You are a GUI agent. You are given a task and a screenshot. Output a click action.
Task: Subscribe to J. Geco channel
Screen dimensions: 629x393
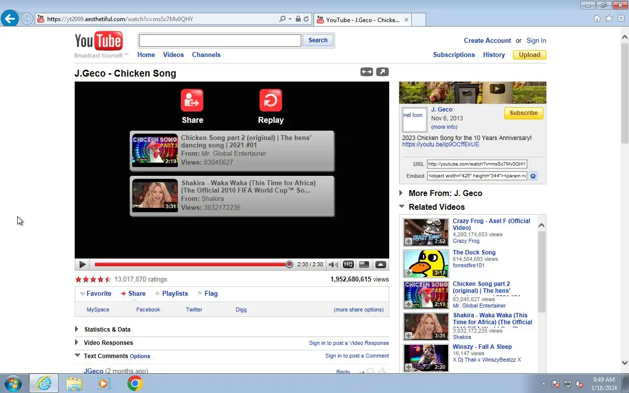click(x=524, y=113)
